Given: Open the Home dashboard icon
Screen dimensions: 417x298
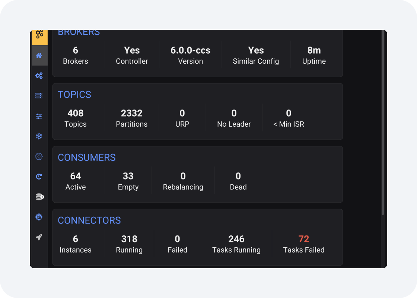Looking at the screenshot, I should pos(39,56).
